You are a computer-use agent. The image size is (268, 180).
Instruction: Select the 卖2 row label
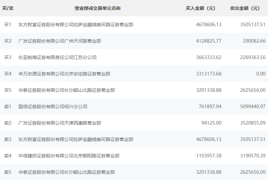coord(8,123)
